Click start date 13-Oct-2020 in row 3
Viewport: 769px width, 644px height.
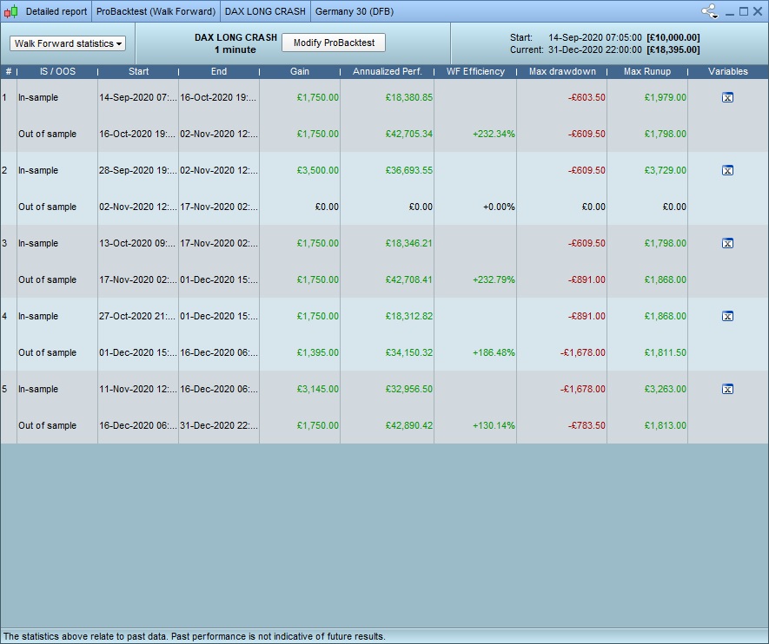point(137,243)
